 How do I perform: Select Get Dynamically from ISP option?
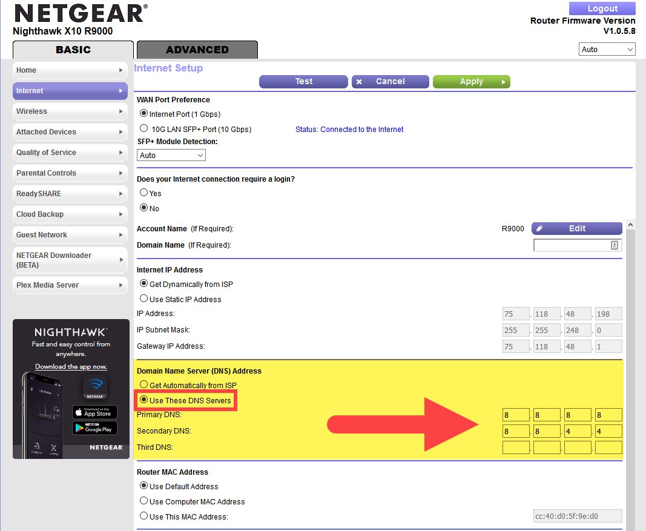tap(143, 283)
